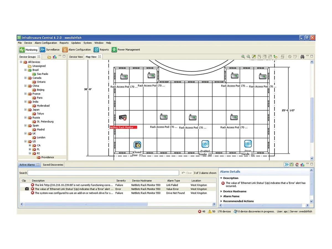
Task: Select the Zoom In tool on map toolbar
Action: (243, 56)
